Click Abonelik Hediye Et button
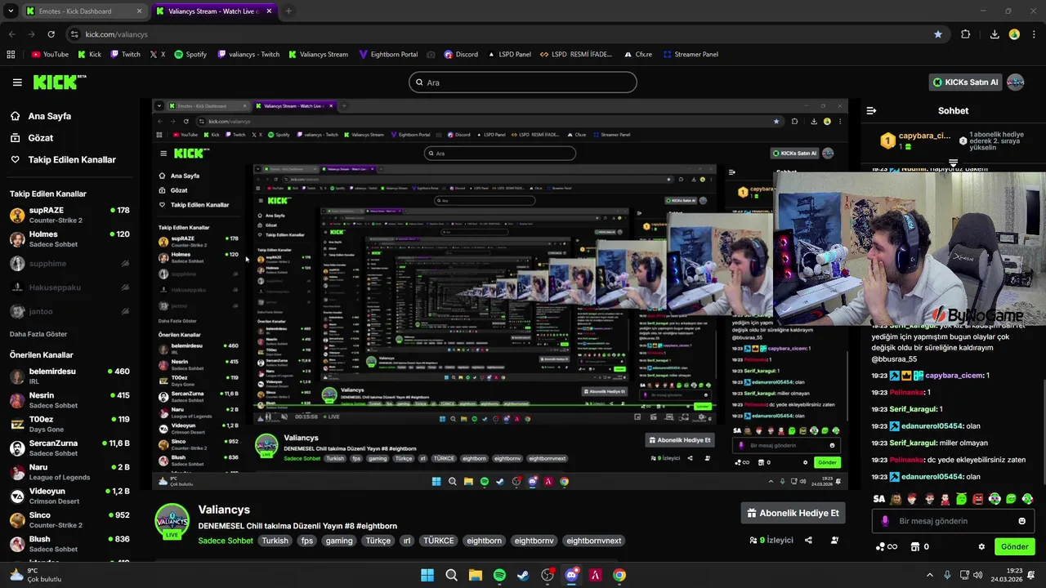 point(793,513)
